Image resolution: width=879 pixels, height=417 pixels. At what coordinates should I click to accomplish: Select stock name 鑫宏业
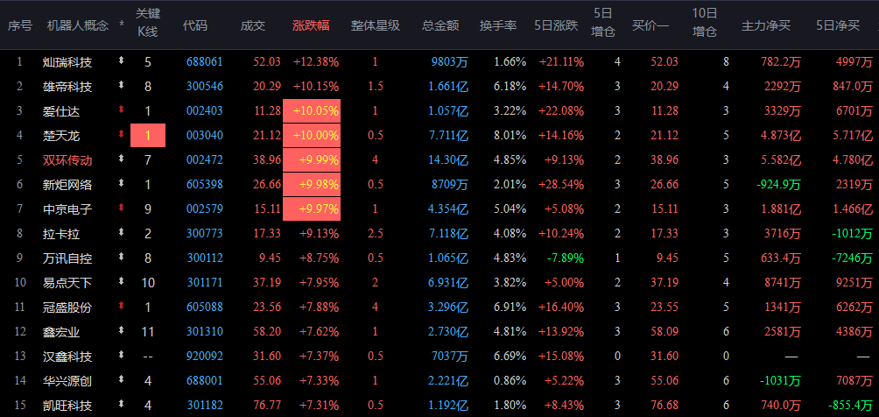click(x=61, y=332)
